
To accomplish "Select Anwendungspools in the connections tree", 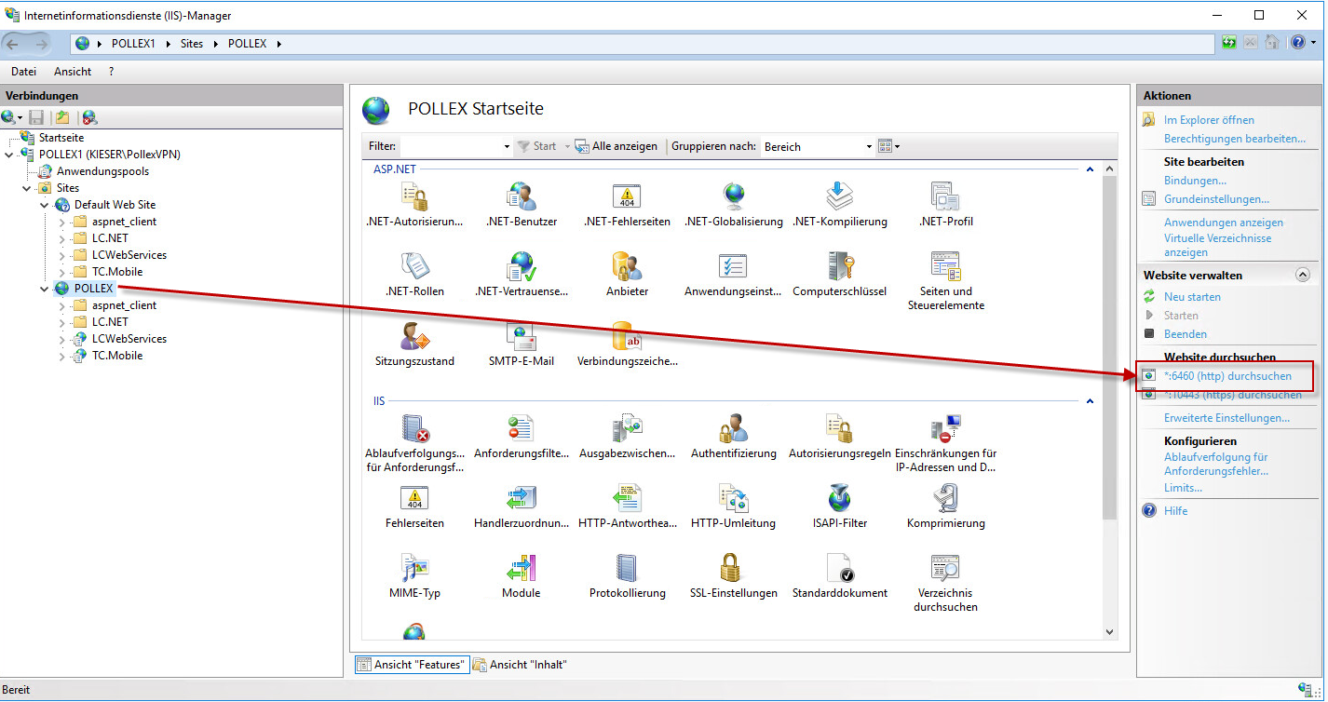I will (102, 171).
